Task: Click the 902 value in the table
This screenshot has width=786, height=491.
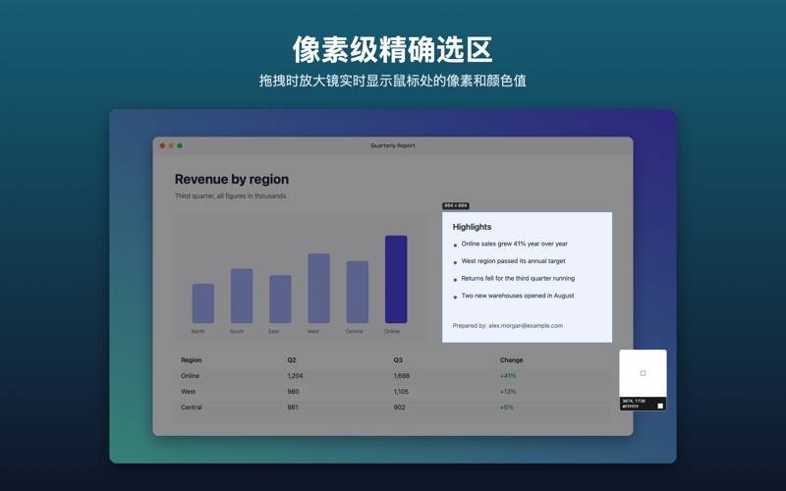Action: [x=400, y=408]
